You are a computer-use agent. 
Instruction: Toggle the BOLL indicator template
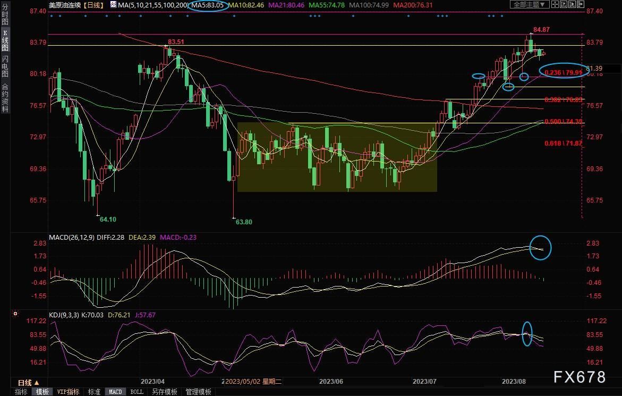point(137,392)
